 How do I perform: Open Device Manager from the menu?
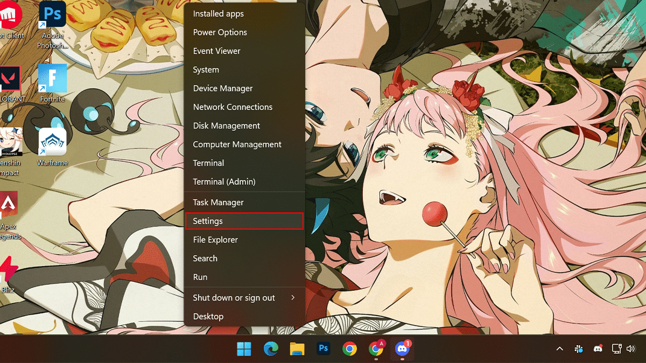(223, 88)
